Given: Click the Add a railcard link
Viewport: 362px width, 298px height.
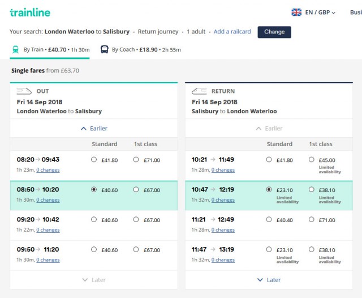Looking at the screenshot, I should point(232,32).
